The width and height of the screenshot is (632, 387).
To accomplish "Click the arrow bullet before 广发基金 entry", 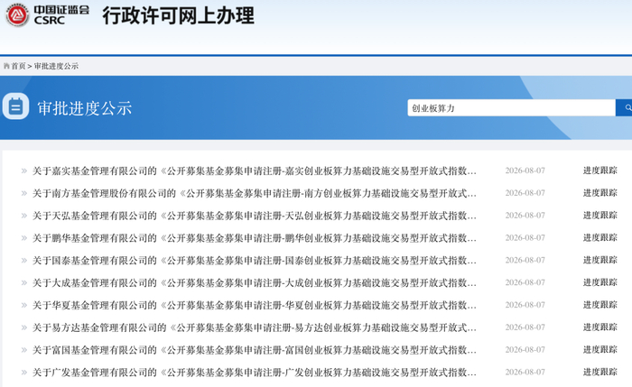I will point(24,373).
